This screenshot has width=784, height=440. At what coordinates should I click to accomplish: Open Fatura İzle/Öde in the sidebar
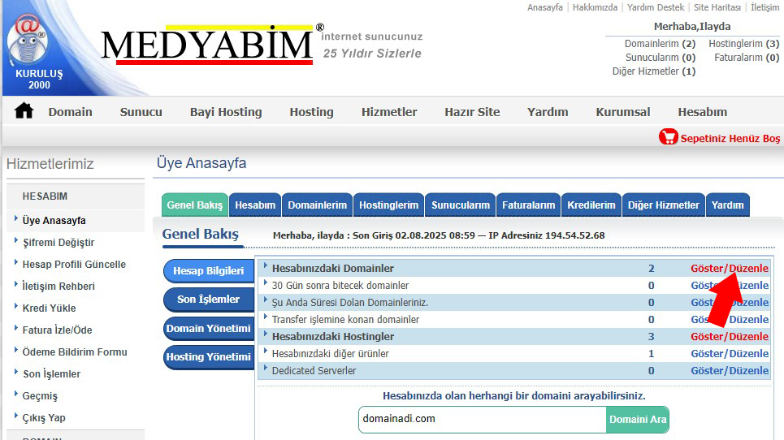point(57,330)
